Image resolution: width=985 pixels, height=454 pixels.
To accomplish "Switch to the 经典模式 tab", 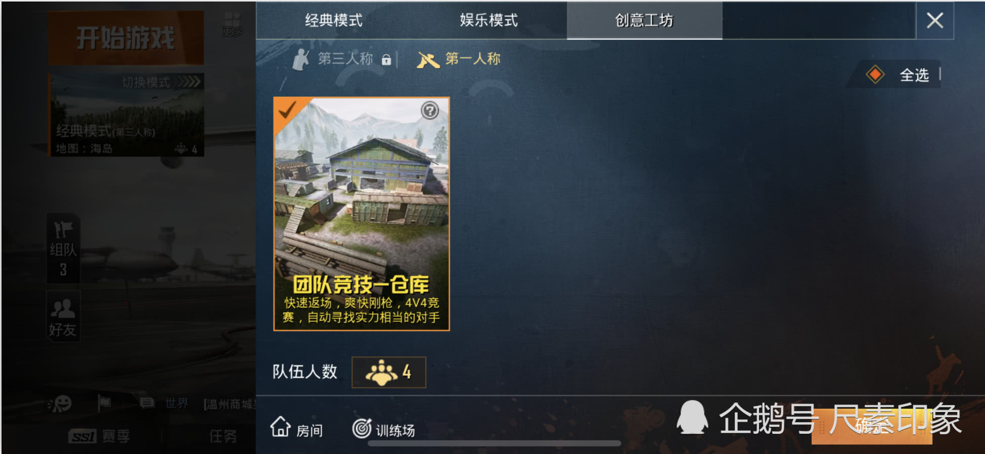I will coord(334,20).
